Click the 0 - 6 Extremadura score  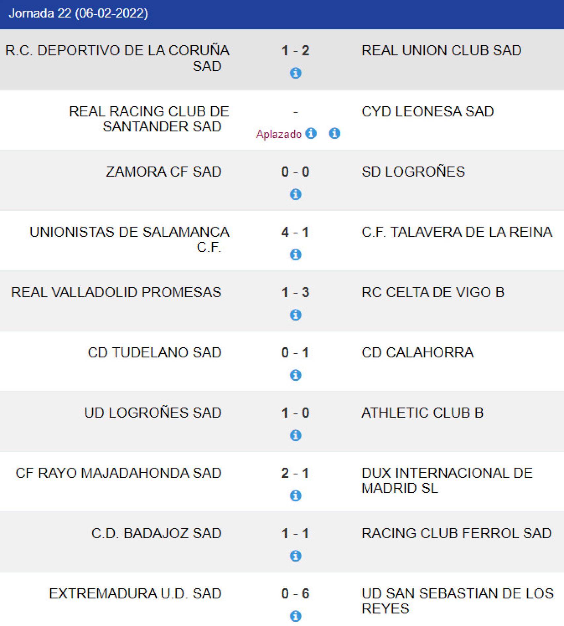(x=295, y=594)
